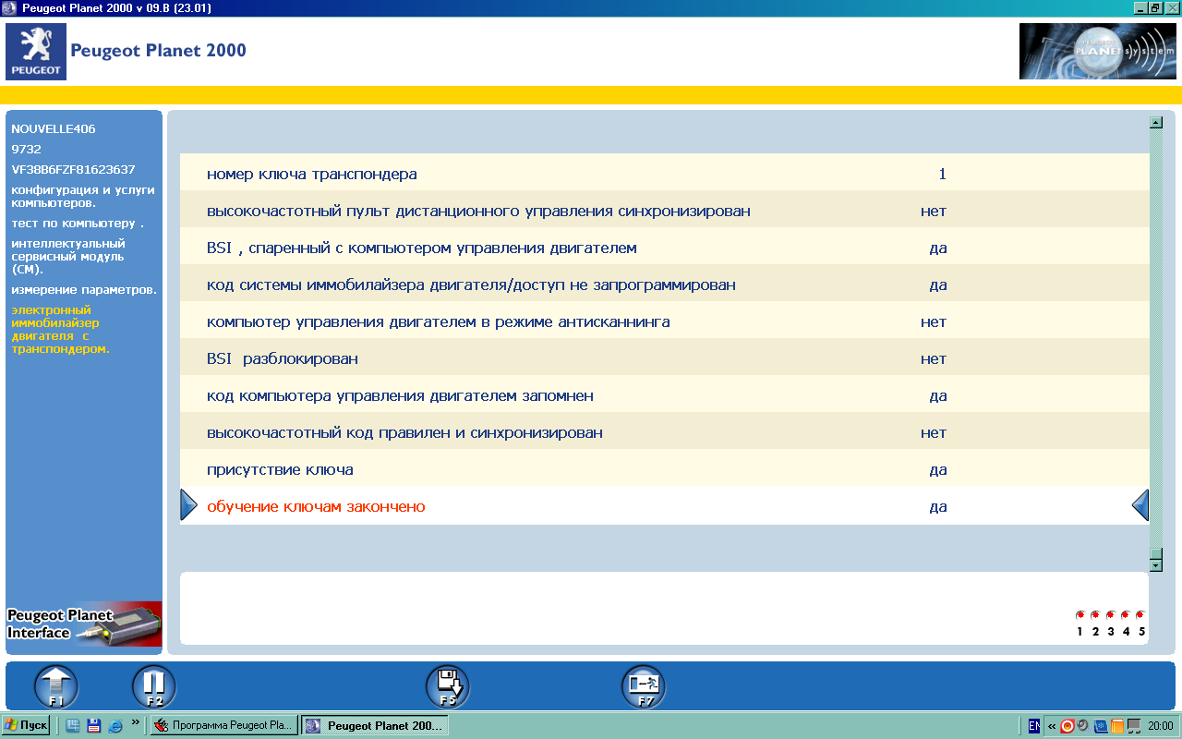This screenshot has height=739, width=1182.
Task: Select the режиме антисканнинга row
Action: coord(665,321)
